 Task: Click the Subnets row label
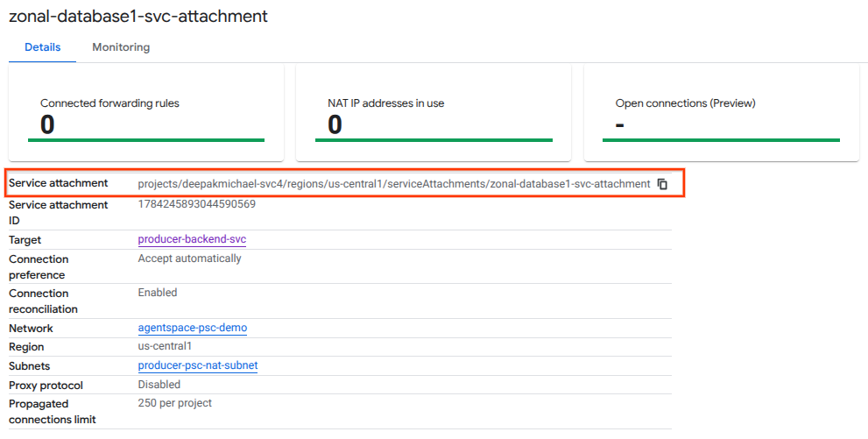(x=30, y=365)
